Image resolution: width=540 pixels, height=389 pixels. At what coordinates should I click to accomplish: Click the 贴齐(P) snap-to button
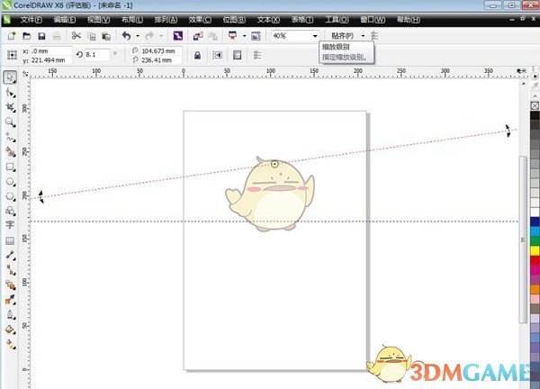[342, 36]
